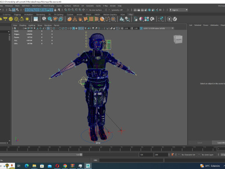Click the yellow sun directional light icon
This screenshot has height=169, width=225.
27,19
